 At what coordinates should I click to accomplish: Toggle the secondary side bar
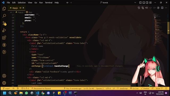click(x=147, y=2)
